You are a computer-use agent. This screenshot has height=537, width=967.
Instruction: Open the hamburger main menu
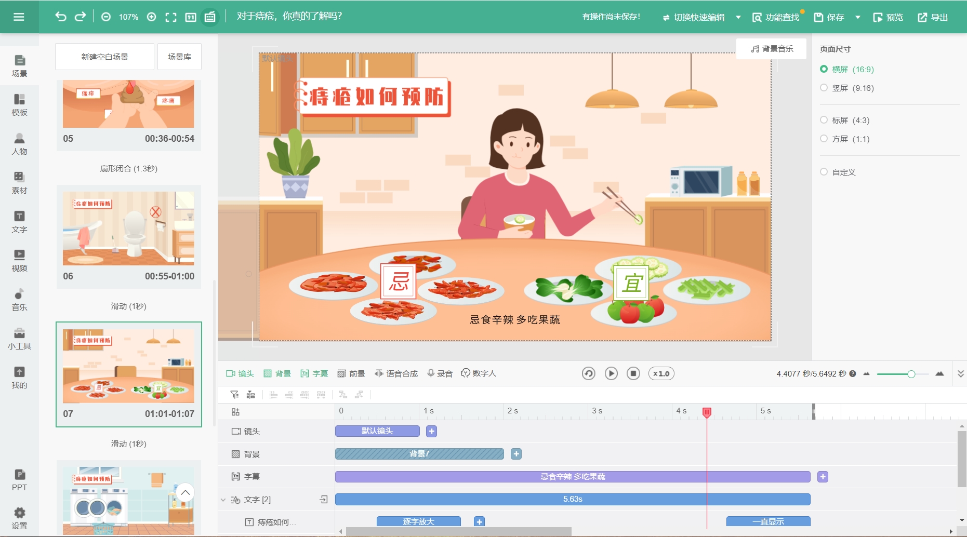point(19,17)
